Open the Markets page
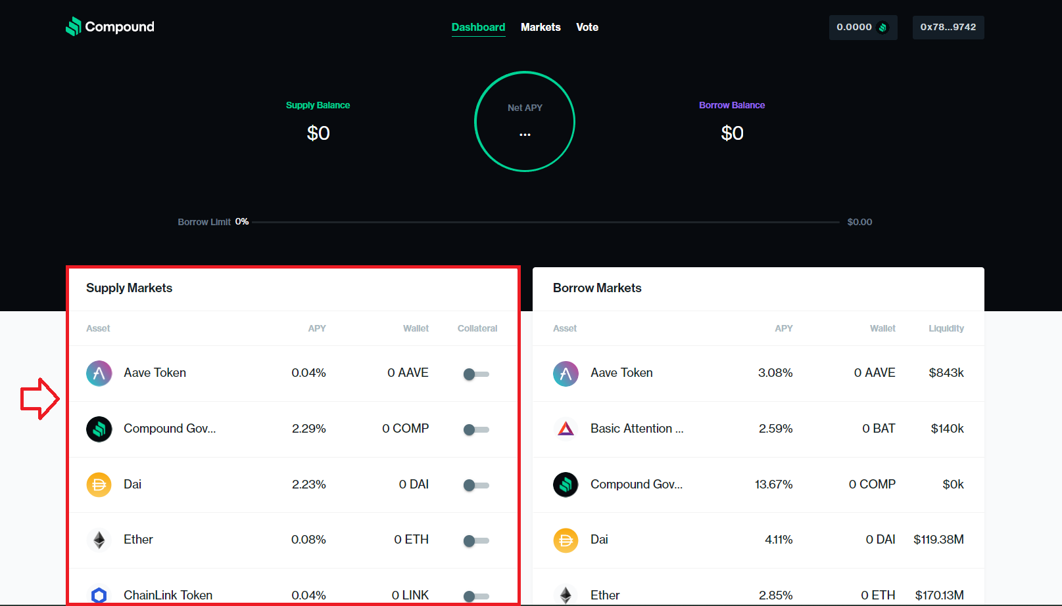The image size is (1062, 606). (541, 27)
